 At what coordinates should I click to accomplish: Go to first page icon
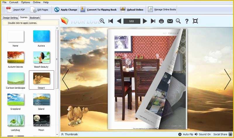point(111,21)
